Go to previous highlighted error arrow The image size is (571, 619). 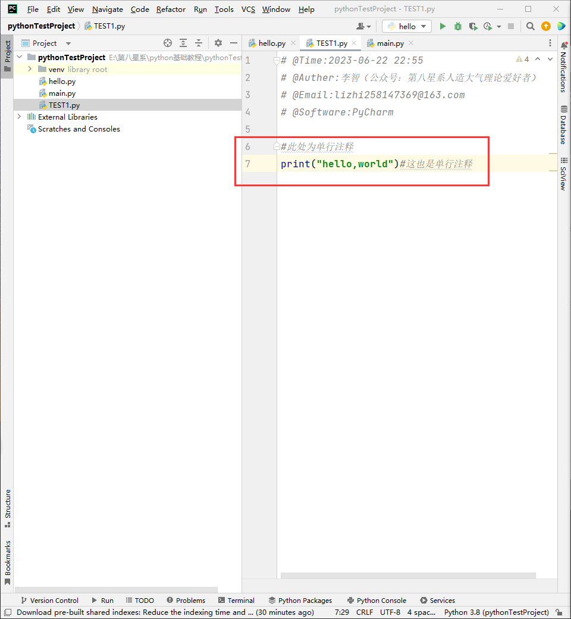[538, 59]
